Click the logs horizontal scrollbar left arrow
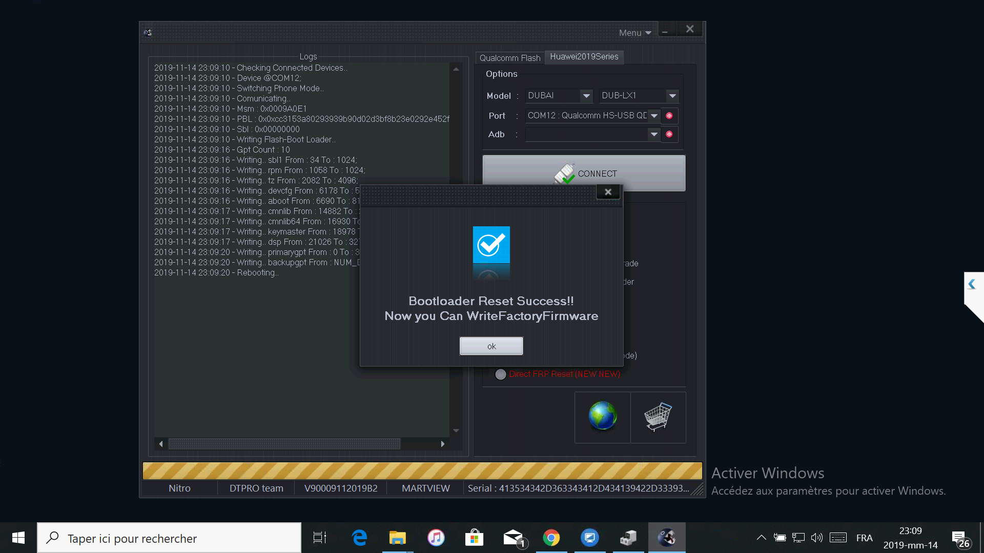This screenshot has height=553, width=984. click(x=161, y=444)
